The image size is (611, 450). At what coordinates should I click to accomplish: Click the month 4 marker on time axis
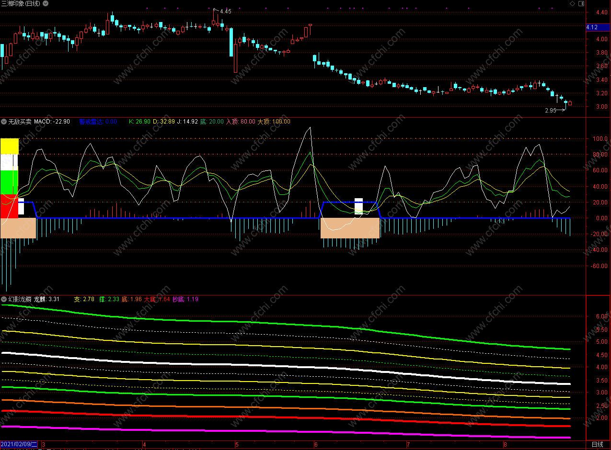(144, 445)
